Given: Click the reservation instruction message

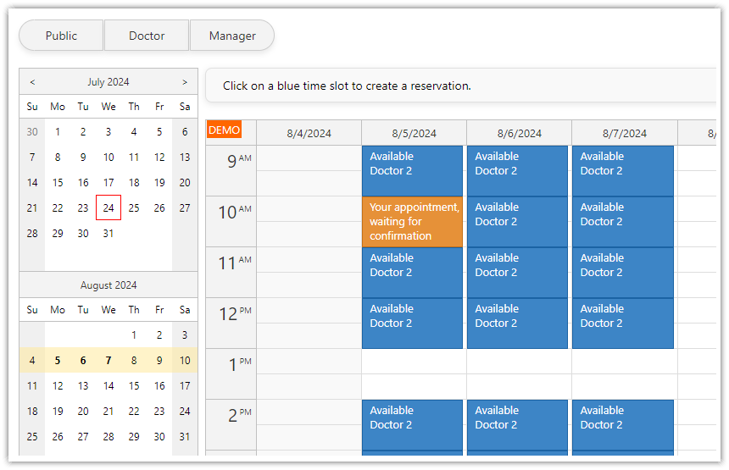Looking at the screenshot, I should 347,86.
